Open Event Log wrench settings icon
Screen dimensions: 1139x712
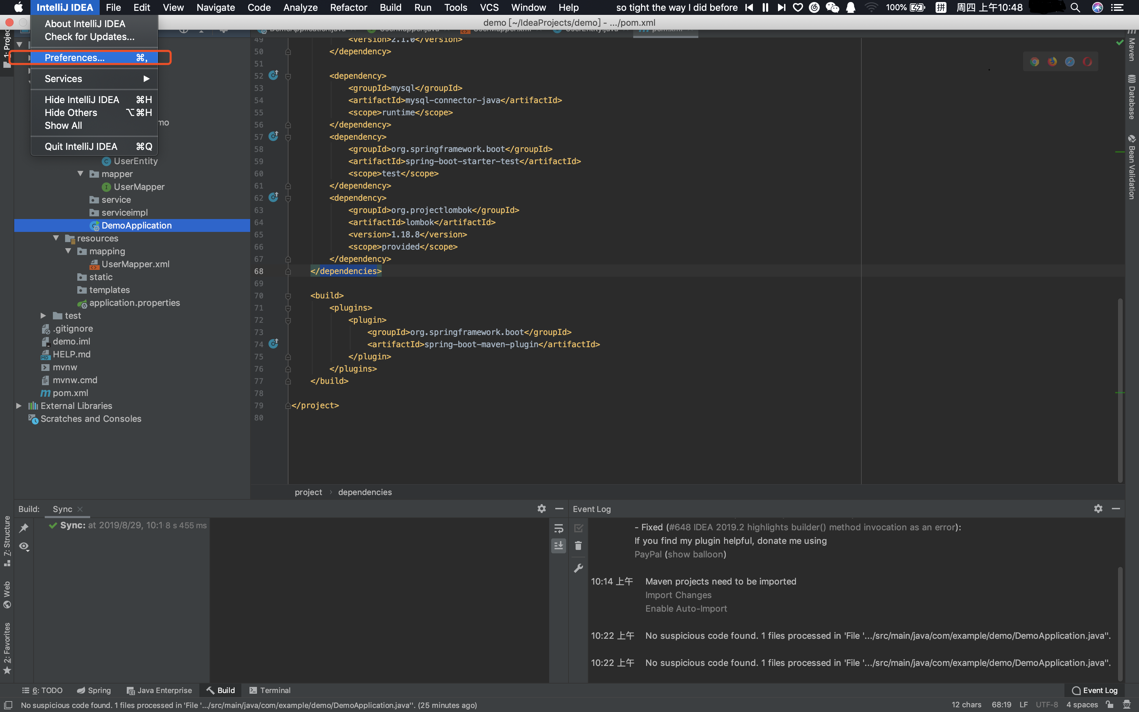coord(578,568)
